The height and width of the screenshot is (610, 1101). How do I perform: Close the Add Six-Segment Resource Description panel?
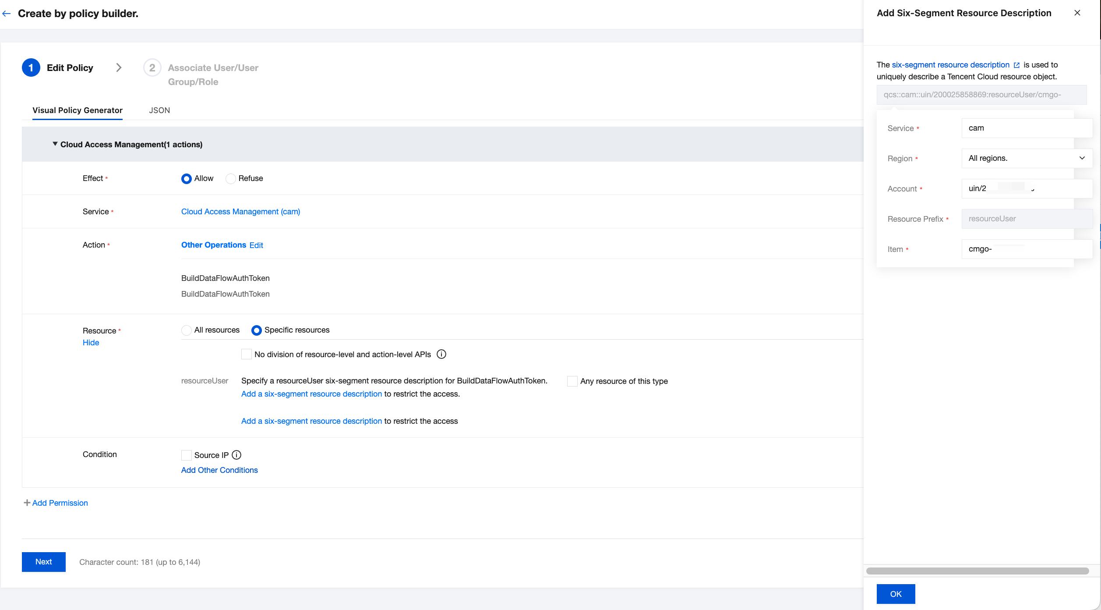click(1077, 13)
